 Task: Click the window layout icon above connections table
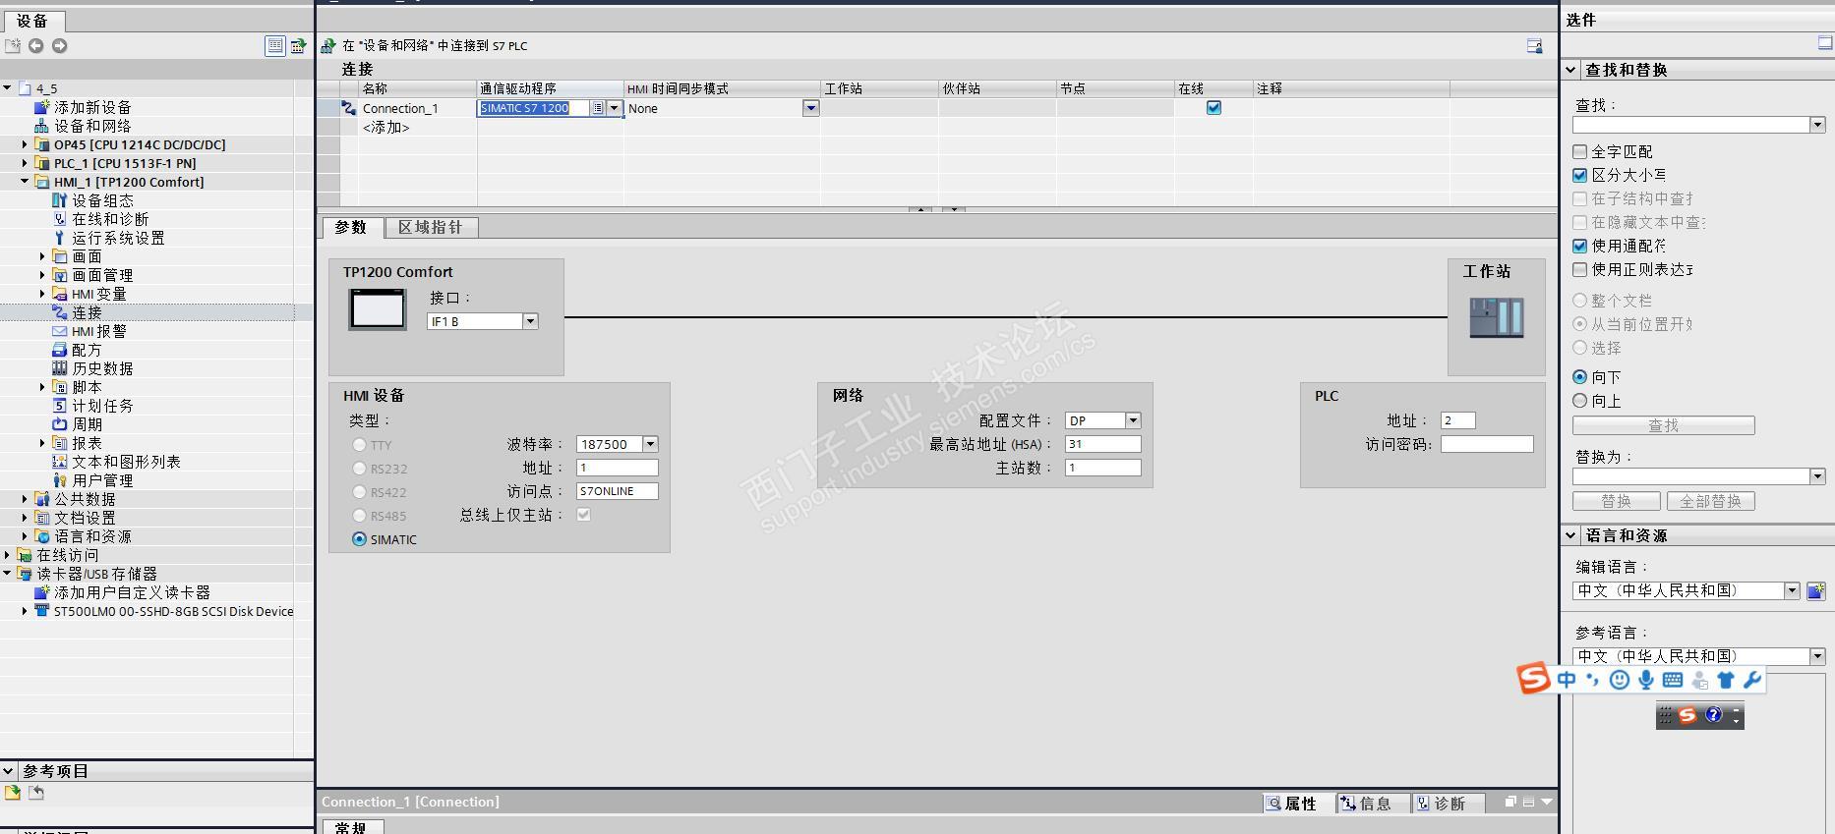(1534, 46)
